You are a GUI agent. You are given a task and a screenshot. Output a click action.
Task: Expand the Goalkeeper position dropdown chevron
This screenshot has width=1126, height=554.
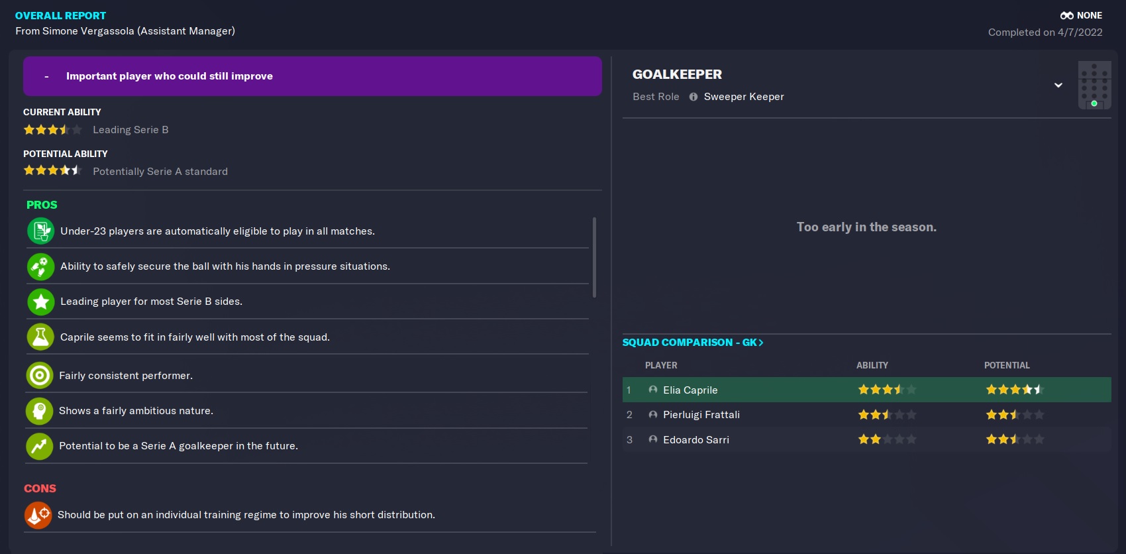tap(1058, 85)
